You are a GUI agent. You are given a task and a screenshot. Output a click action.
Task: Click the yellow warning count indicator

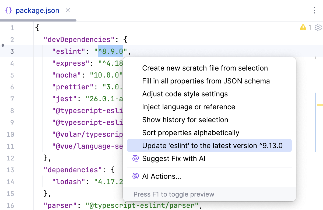point(306,27)
